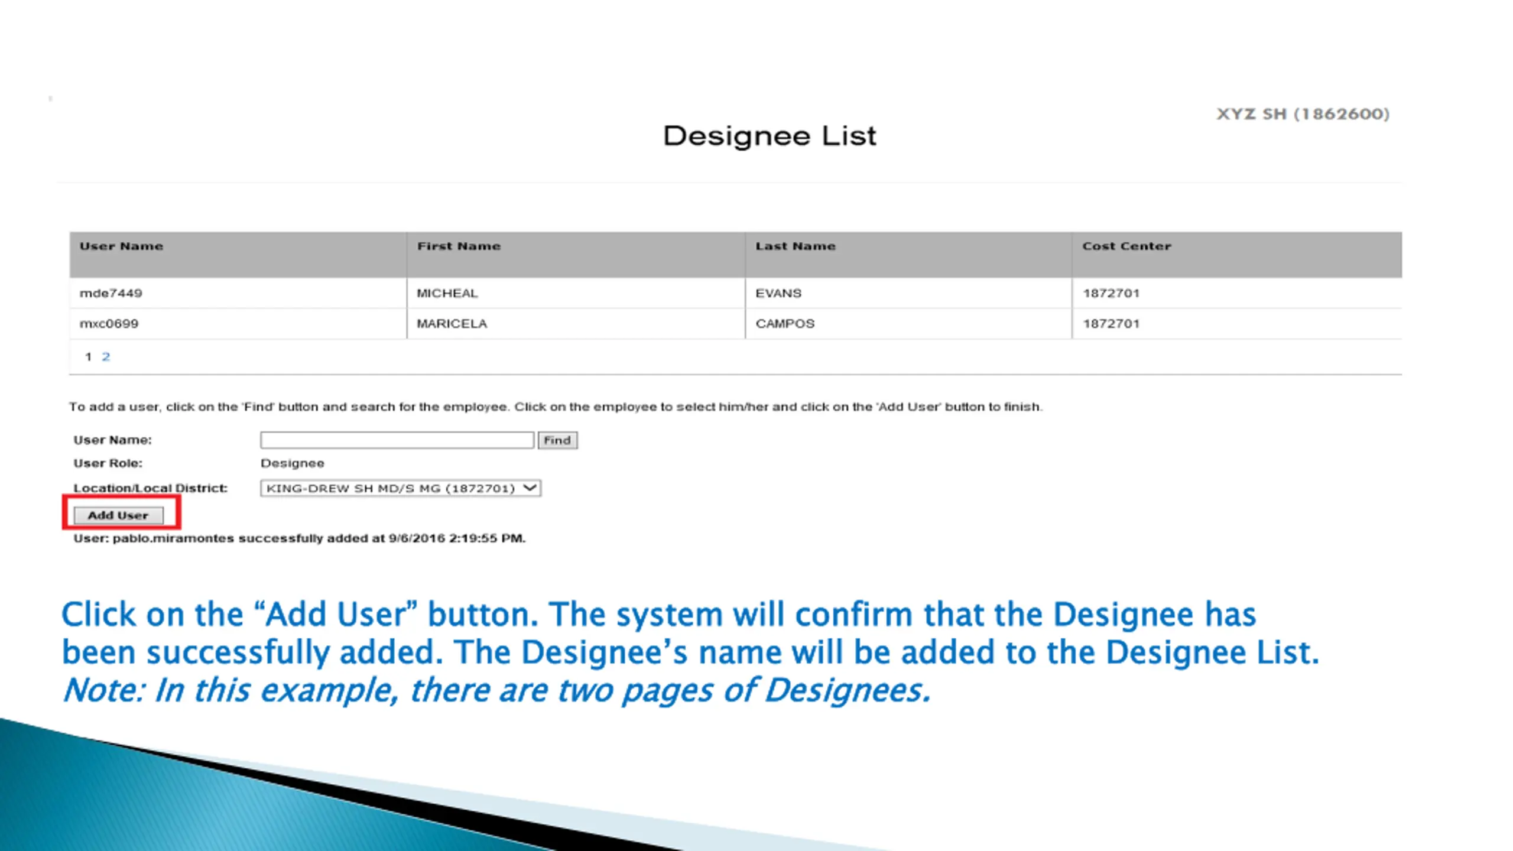Click the Location/Local District: label
Image resolution: width=1513 pixels, height=851 pixels.
tap(151, 488)
